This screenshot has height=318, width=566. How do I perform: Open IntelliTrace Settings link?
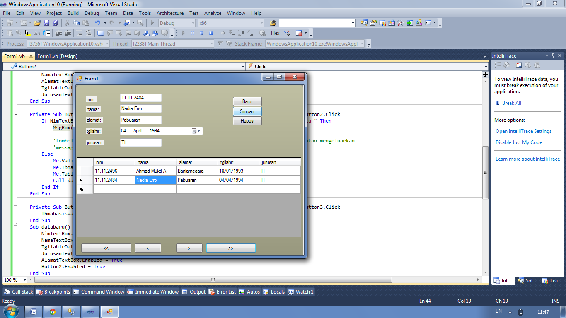(x=523, y=131)
